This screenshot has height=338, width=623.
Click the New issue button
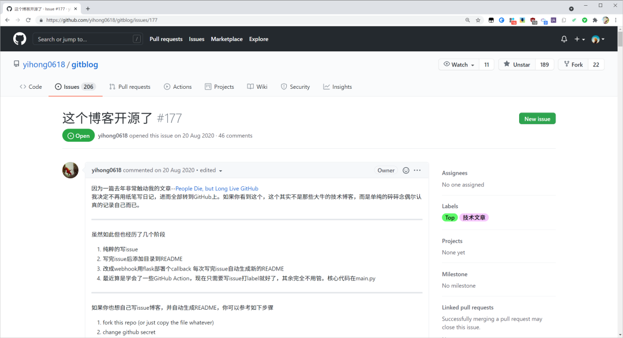click(537, 118)
